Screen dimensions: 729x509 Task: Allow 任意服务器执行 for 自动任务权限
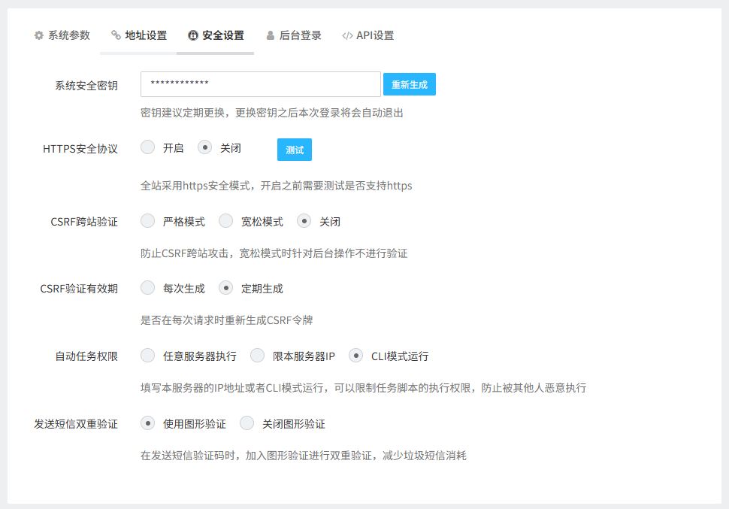147,355
